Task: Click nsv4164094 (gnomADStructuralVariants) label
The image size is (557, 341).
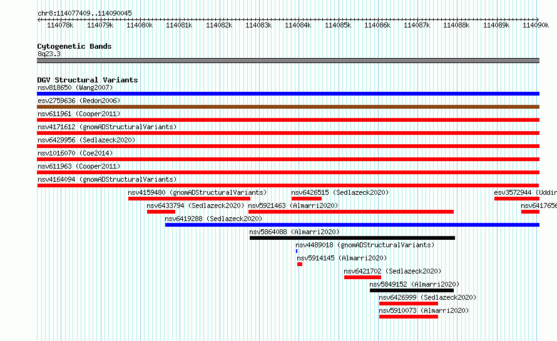Action: tap(107, 179)
